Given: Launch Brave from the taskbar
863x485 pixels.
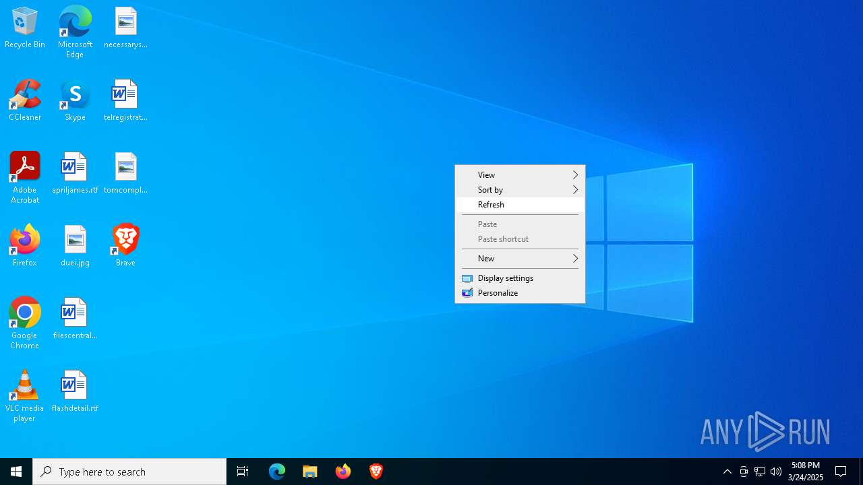Looking at the screenshot, I should point(376,472).
